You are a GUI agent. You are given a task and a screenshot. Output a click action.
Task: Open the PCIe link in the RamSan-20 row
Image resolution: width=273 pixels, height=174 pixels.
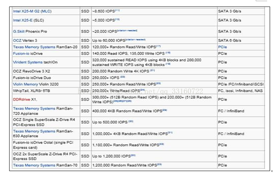click(222, 47)
